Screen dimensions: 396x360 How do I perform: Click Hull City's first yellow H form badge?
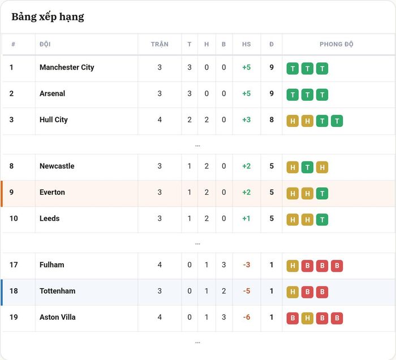tap(292, 121)
